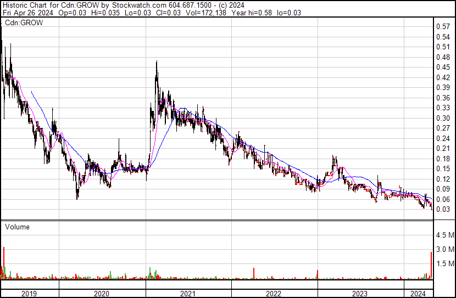Select the 0.33 price axis label

tap(443, 108)
